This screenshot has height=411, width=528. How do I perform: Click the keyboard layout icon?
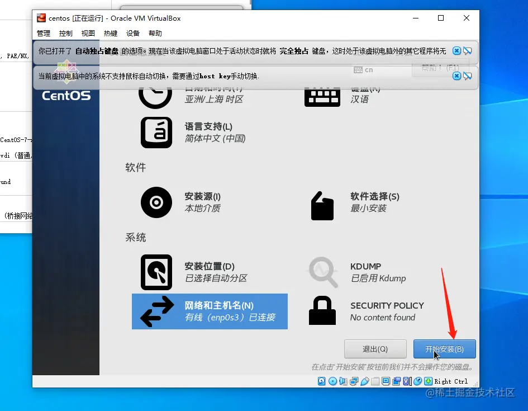[322, 96]
